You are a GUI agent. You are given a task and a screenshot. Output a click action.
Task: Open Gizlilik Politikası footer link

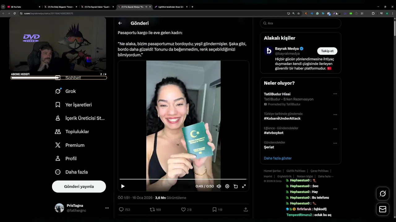[x=296, y=171]
